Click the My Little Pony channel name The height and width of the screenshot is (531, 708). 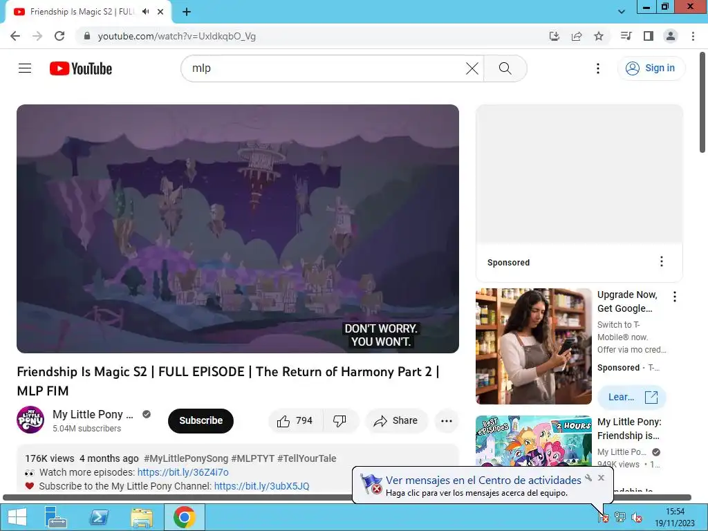(93, 415)
